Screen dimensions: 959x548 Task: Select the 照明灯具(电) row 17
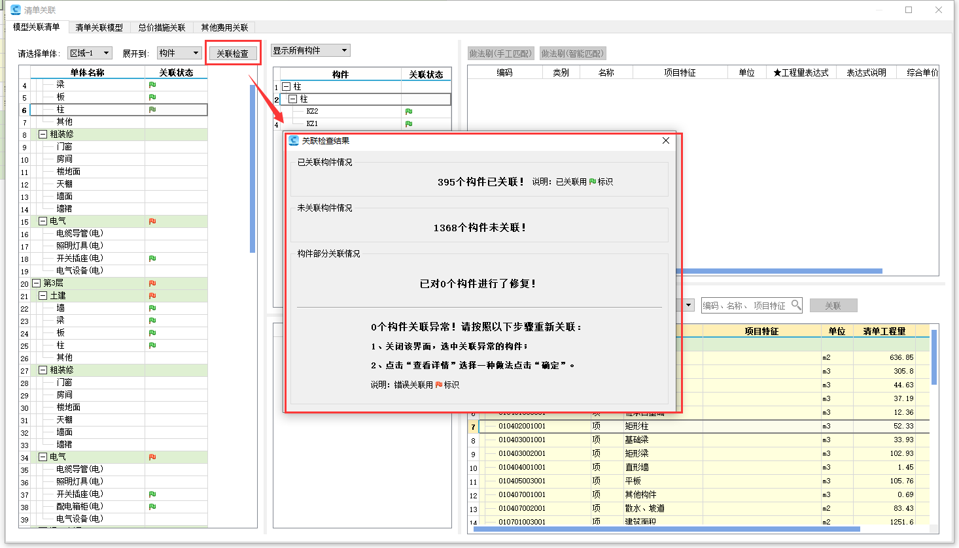click(114, 246)
